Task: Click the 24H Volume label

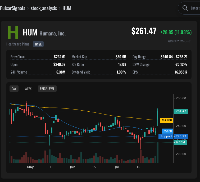Action: pyautogui.click(x=19, y=72)
